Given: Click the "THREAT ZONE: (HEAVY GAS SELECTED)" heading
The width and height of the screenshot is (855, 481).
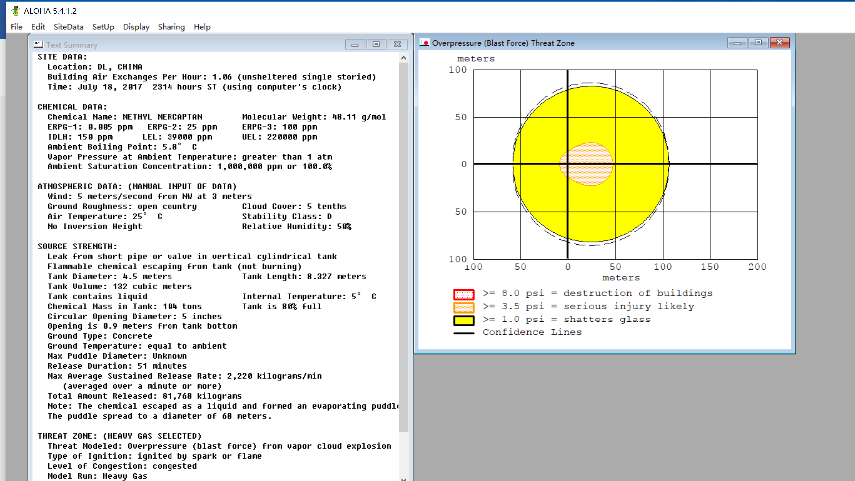Looking at the screenshot, I should [120, 436].
